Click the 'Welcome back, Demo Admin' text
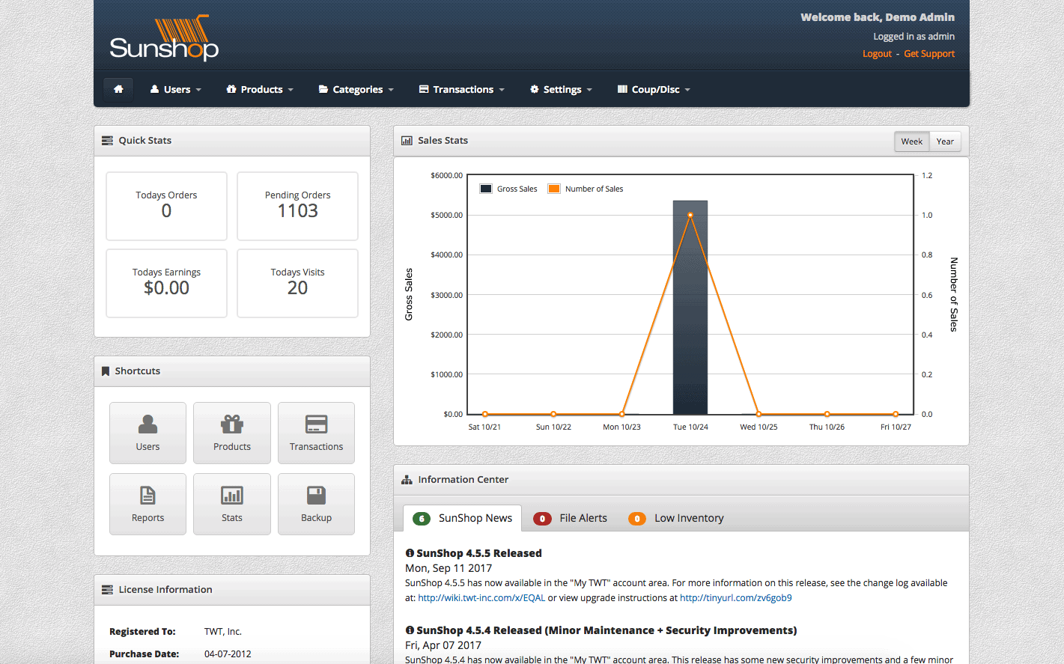The width and height of the screenshot is (1064, 664). pos(878,17)
